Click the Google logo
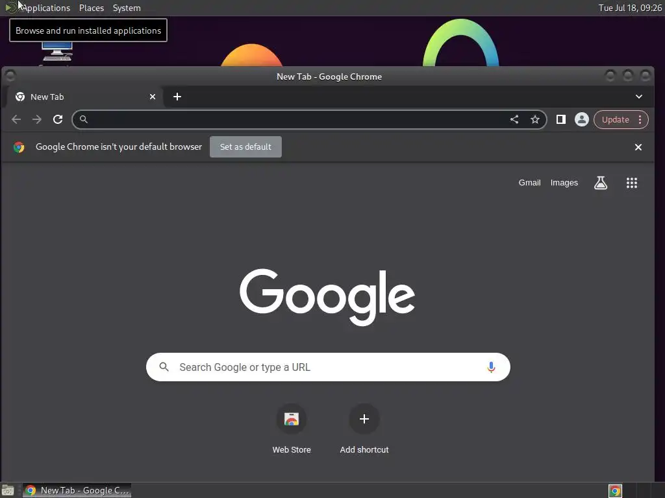 [327, 297]
